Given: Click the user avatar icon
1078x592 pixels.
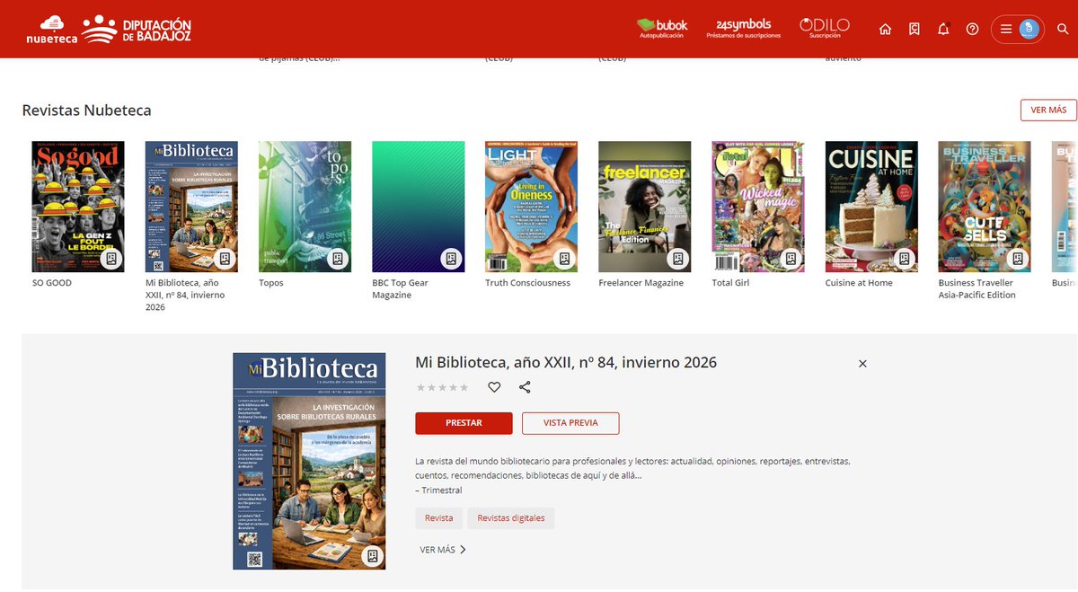Looking at the screenshot, I should 1029,29.
